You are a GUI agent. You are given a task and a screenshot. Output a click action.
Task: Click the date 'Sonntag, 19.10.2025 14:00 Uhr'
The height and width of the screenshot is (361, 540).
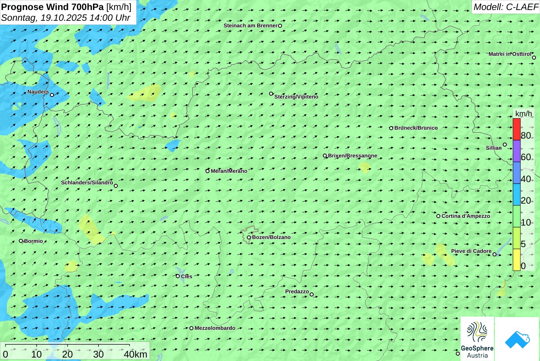pyautogui.click(x=66, y=18)
